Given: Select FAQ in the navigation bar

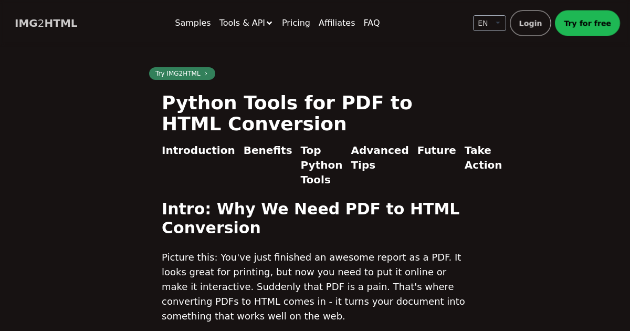Looking at the screenshot, I should tap(371, 23).
